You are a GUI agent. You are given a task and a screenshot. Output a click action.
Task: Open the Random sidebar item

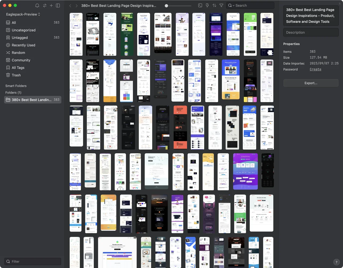point(18,53)
